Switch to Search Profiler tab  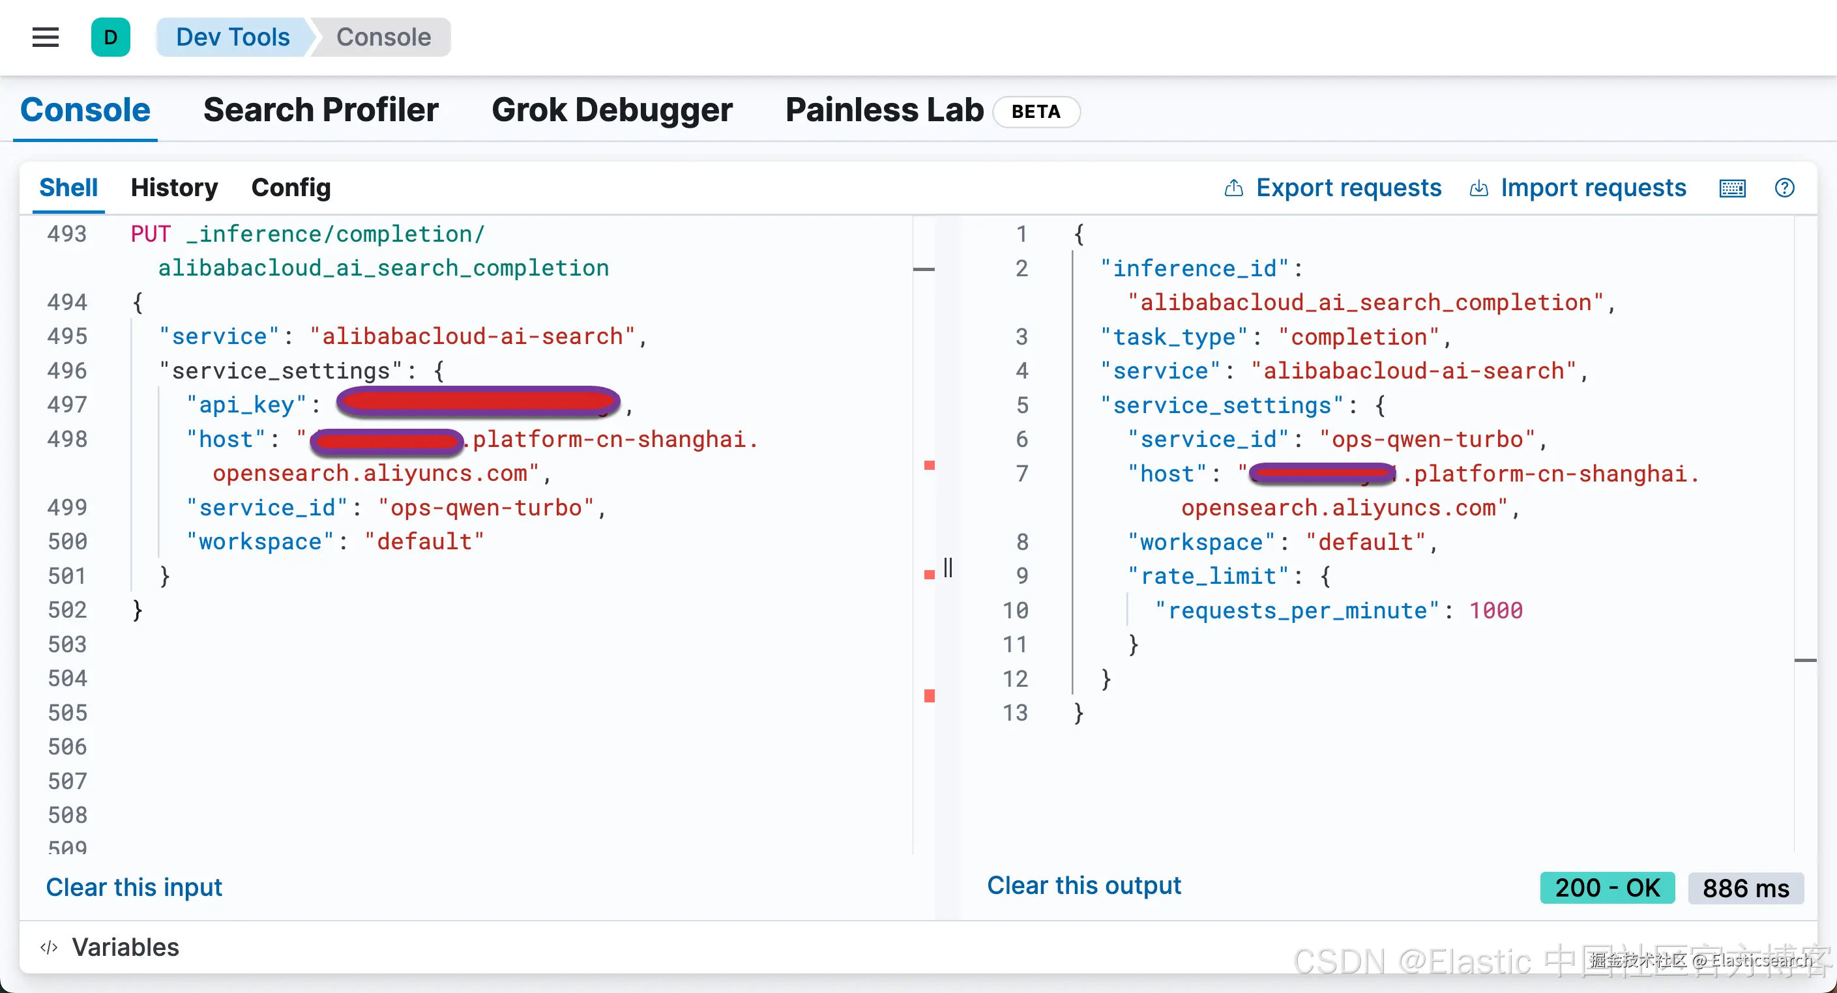[321, 111]
